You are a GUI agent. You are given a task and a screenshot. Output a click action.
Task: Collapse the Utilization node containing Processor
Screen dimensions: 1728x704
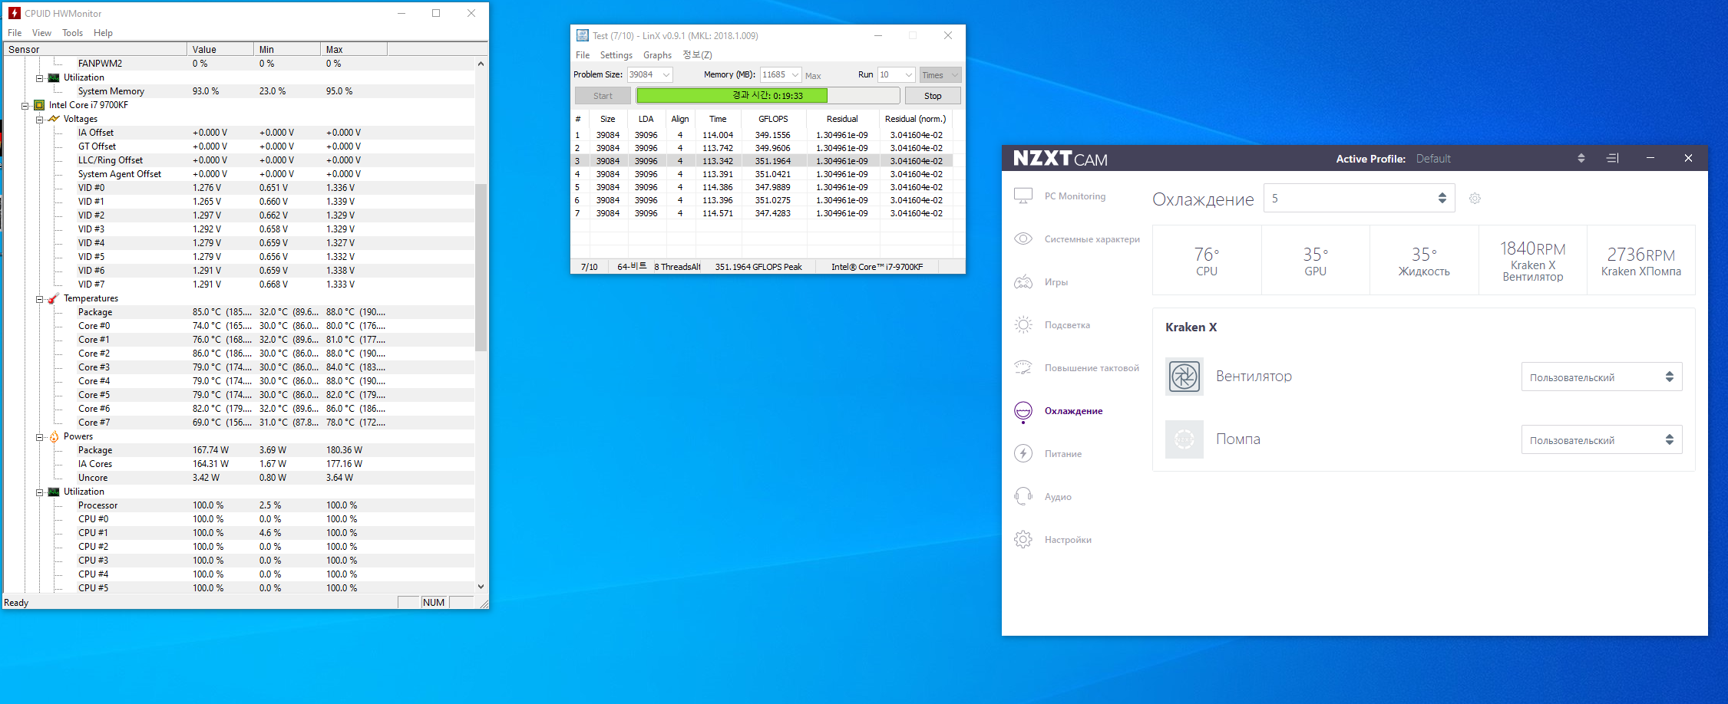(39, 492)
